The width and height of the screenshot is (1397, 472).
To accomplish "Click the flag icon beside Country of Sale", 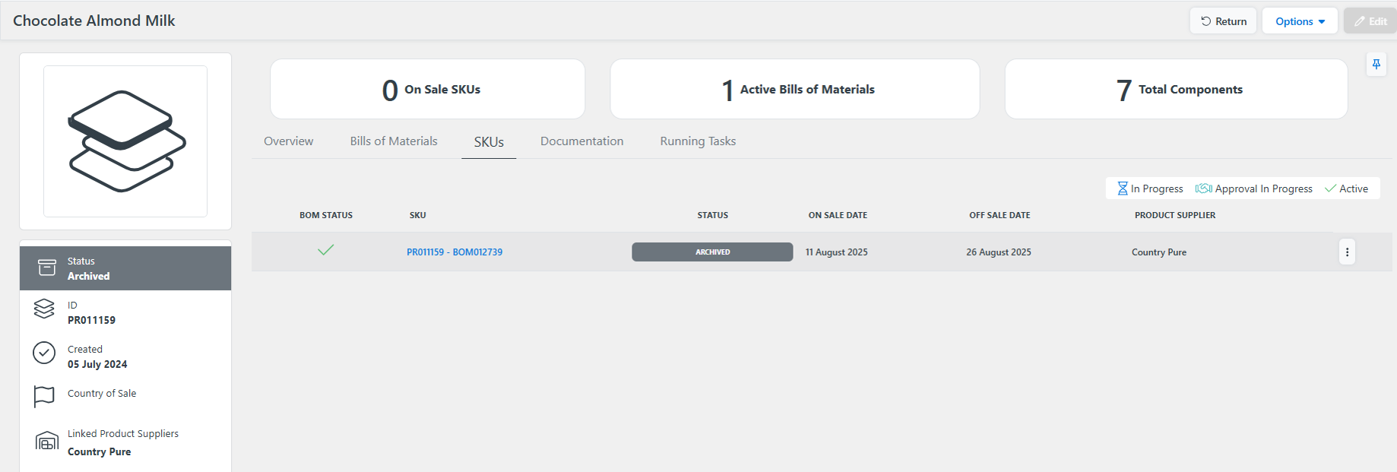I will [x=44, y=397].
